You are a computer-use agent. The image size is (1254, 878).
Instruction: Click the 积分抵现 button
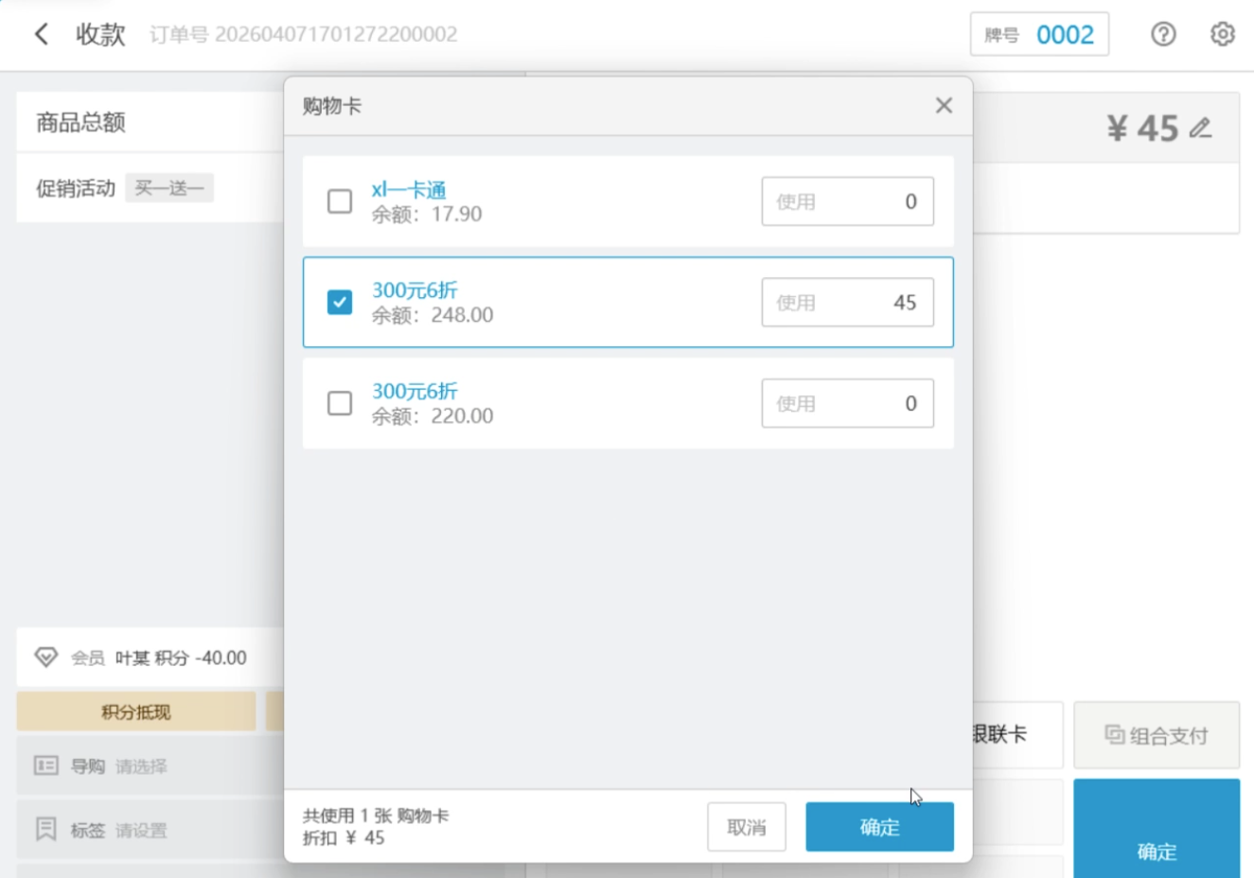point(136,711)
